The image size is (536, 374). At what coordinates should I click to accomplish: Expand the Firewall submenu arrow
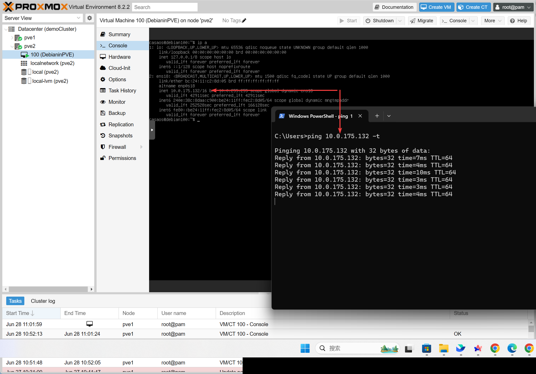coord(141,147)
